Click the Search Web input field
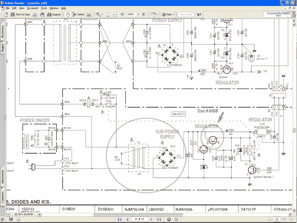297x223 pixels. (186, 14)
